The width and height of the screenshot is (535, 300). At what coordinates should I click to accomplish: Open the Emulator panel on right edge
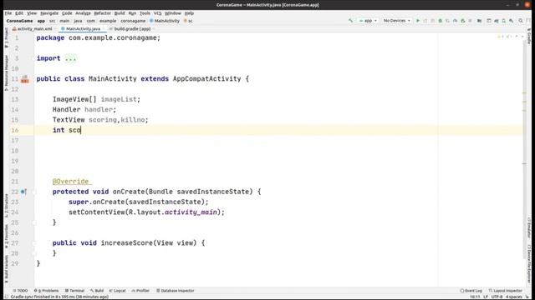click(529, 227)
